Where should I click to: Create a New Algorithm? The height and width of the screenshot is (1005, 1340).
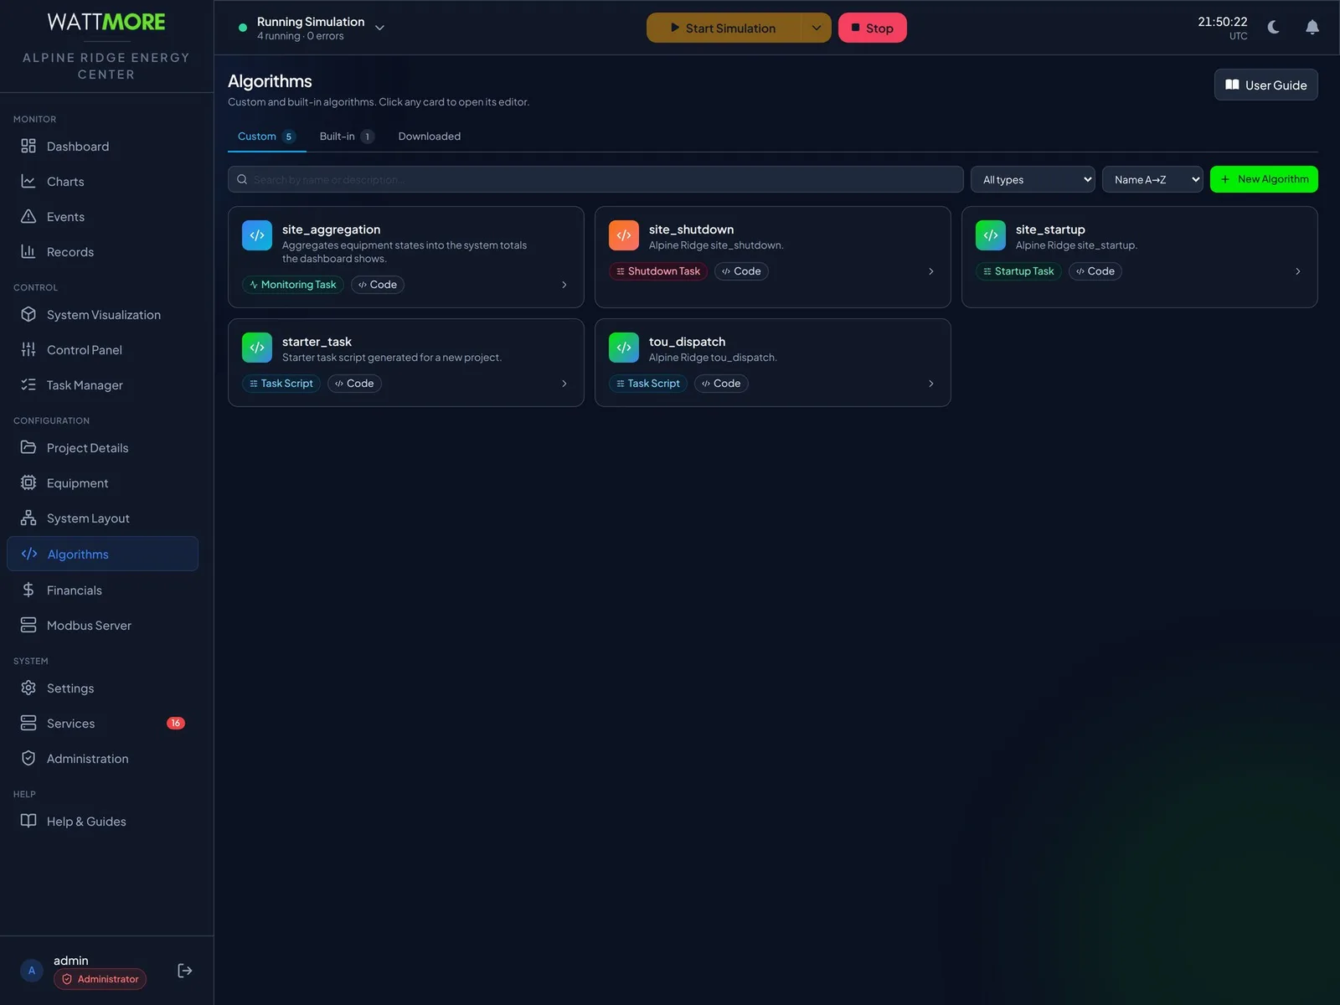click(x=1264, y=179)
